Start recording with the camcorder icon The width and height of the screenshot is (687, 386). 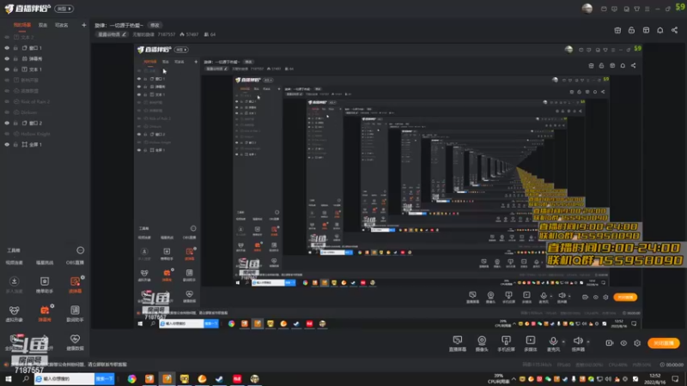click(x=610, y=343)
